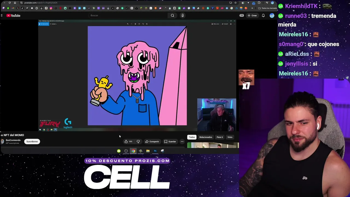
Task: Open the first recommended video thumbnail
Action: (x=213, y=146)
